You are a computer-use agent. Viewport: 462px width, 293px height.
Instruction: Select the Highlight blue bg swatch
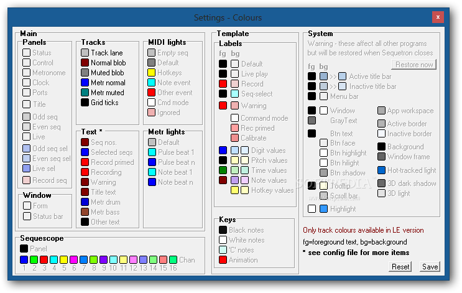323,209
